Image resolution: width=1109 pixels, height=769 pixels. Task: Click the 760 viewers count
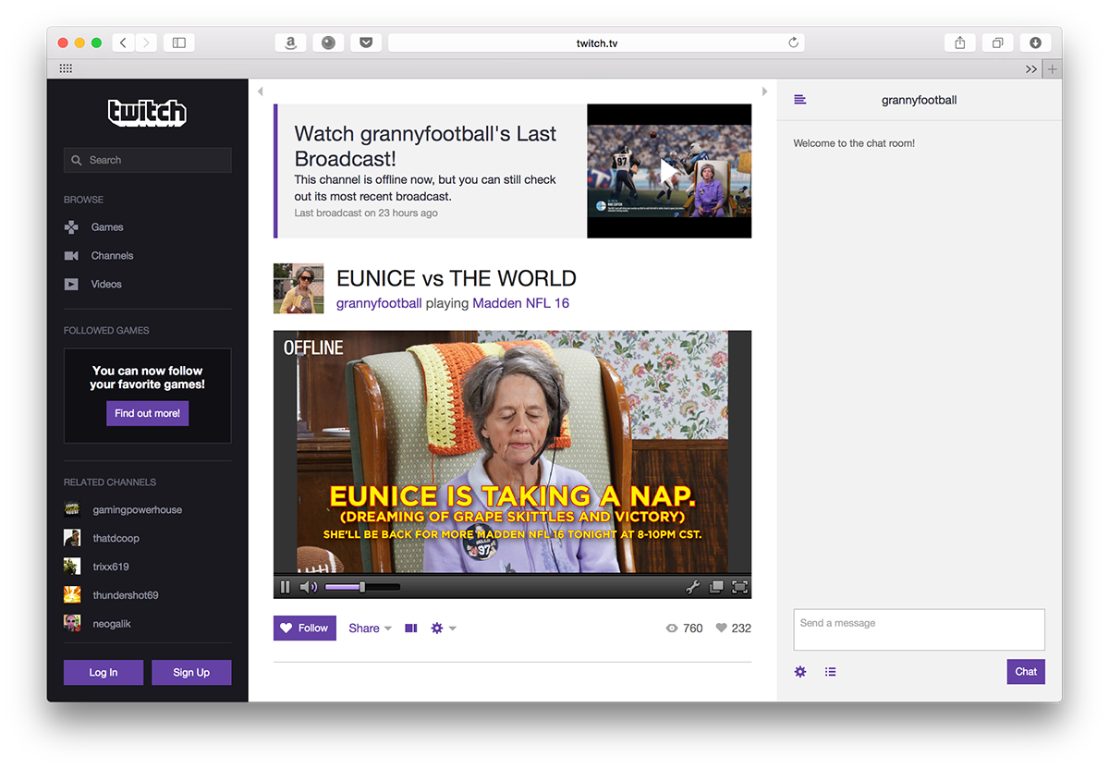coord(685,629)
